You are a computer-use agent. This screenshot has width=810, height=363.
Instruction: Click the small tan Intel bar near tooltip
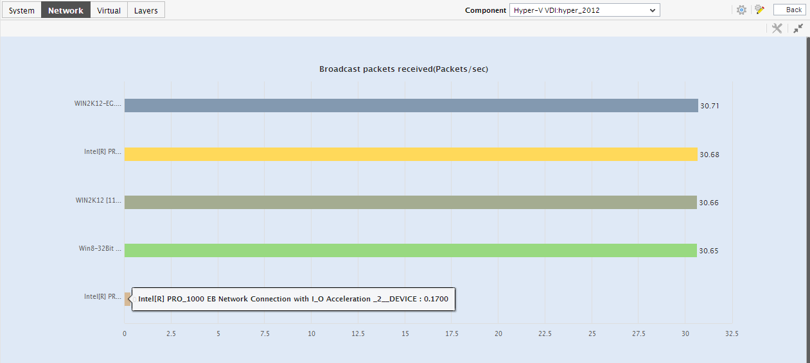(127, 299)
